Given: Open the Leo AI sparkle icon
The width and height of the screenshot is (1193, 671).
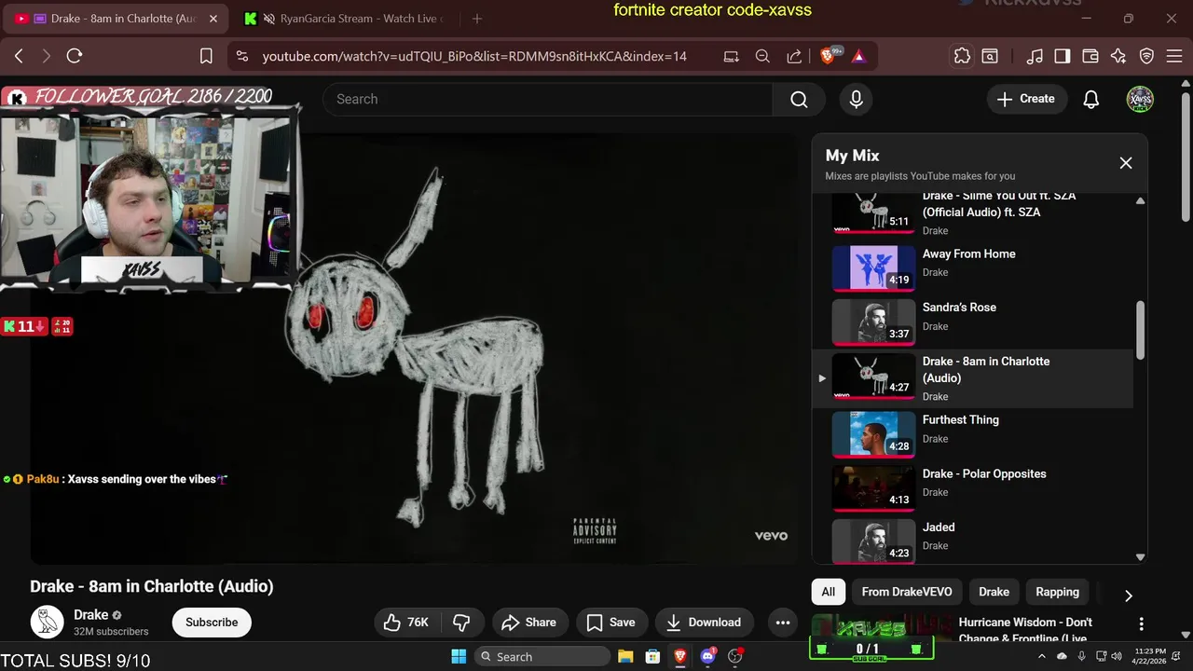Looking at the screenshot, I should coord(1118,56).
